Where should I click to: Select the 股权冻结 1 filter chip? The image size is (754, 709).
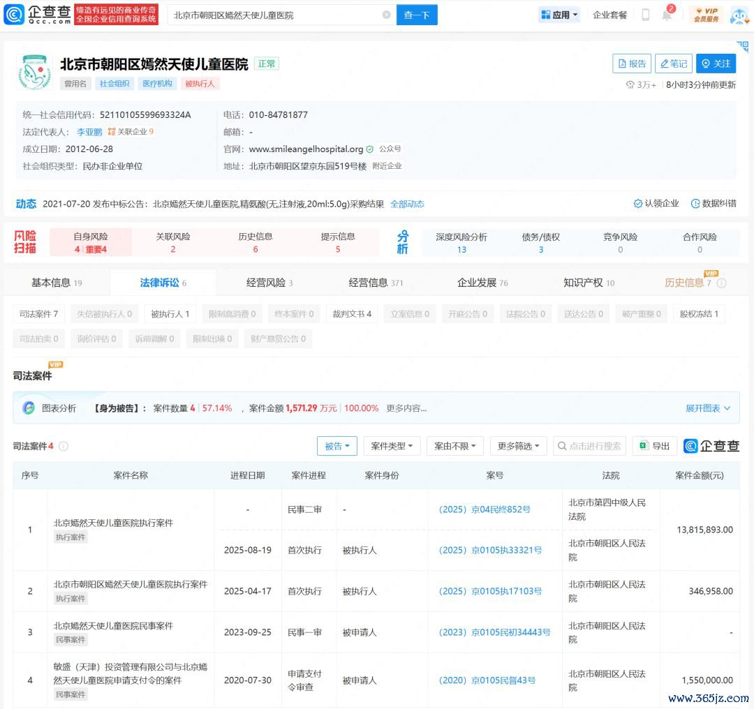[x=699, y=314]
